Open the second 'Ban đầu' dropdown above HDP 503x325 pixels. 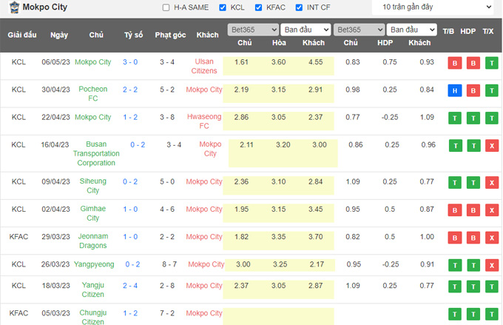point(412,30)
